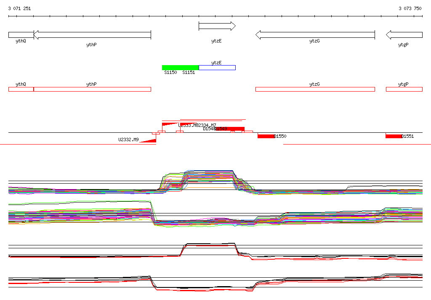Click the ythQ label under the gene arrow
The width and height of the screenshot is (431, 300).
(x=21, y=41)
